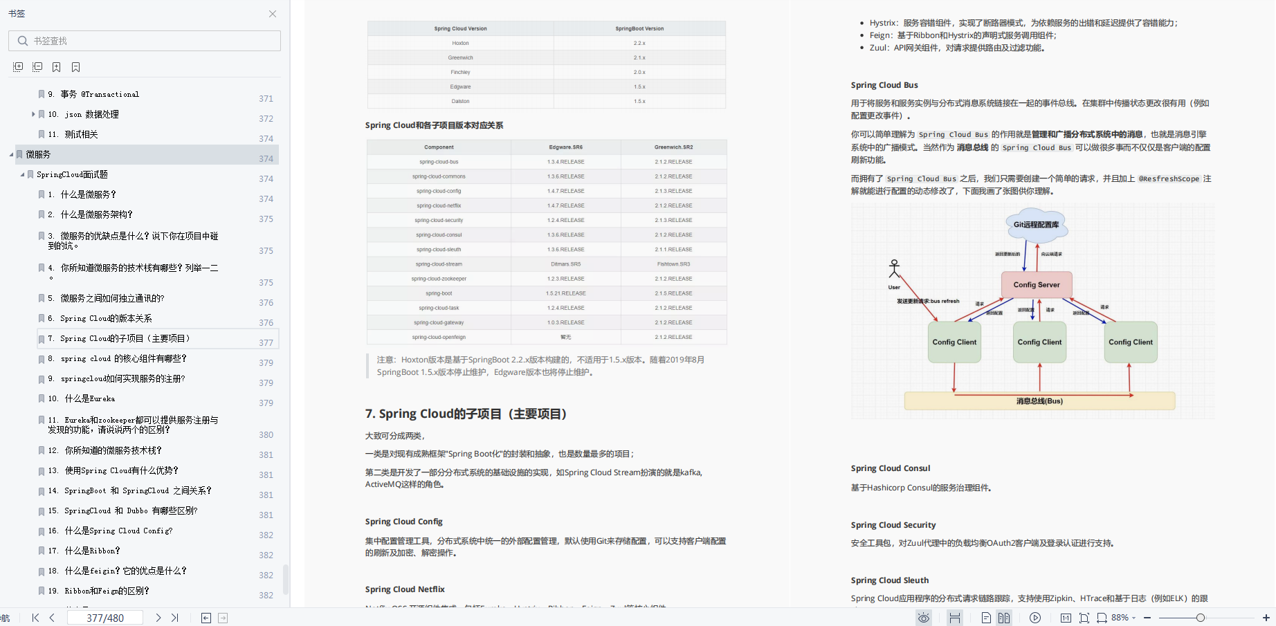Click the Git远程配置库 cloud in diagram

tap(1036, 225)
